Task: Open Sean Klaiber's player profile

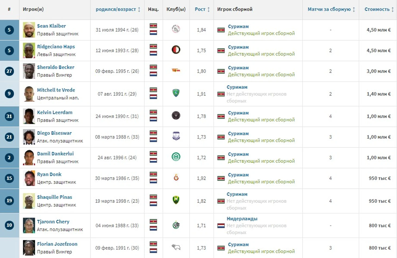Action: [51, 26]
